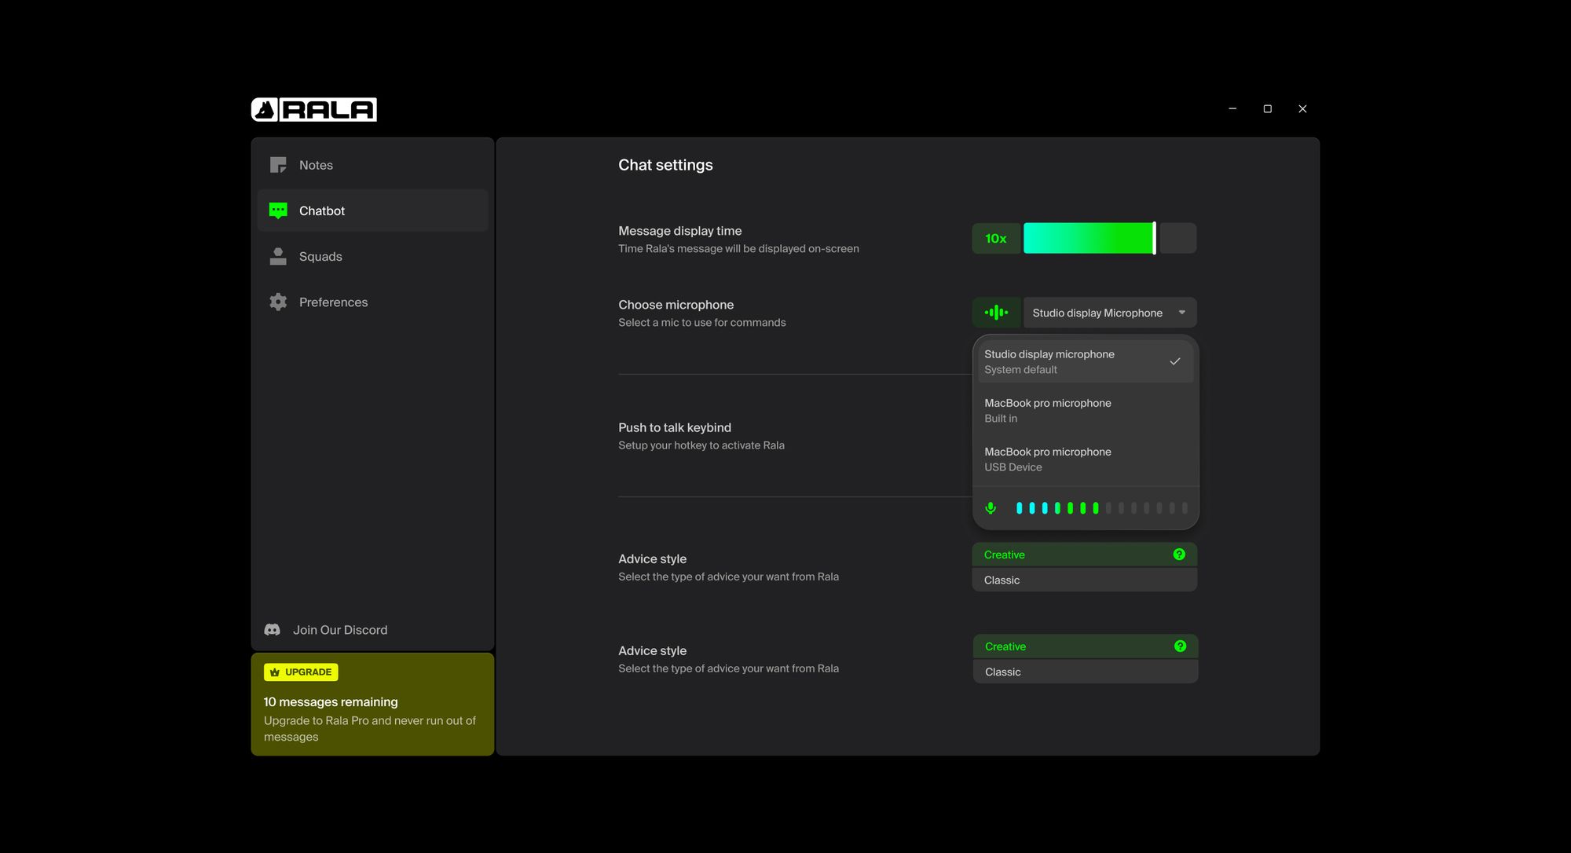Select Classic in the first Advice style
The height and width of the screenshot is (853, 1571).
(x=1084, y=580)
